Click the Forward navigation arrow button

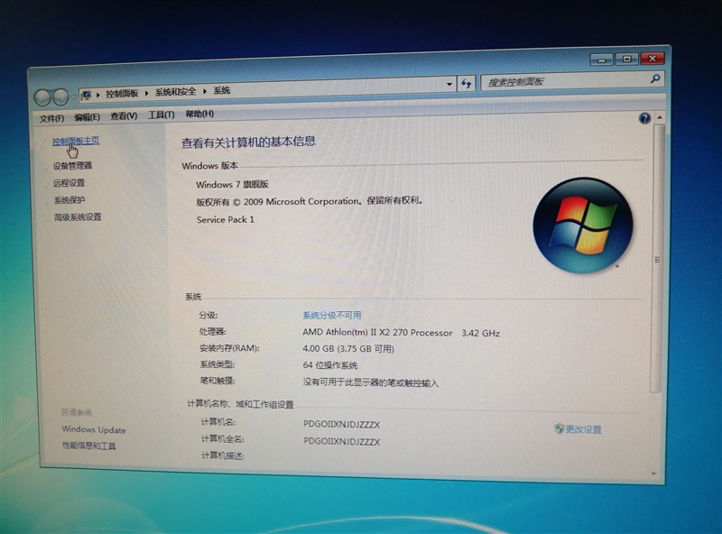pyautogui.click(x=60, y=97)
